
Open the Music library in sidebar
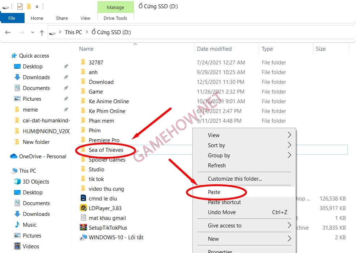(x=29, y=225)
